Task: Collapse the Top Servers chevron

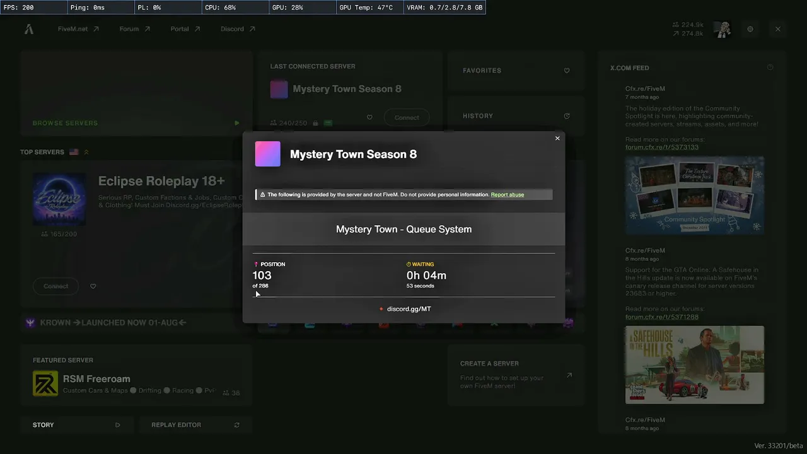Action: pos(86,152)
